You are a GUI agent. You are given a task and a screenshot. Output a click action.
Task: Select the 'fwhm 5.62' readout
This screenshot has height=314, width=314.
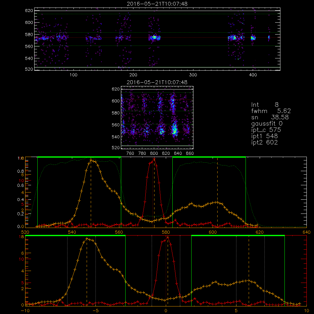click(271, 111)
